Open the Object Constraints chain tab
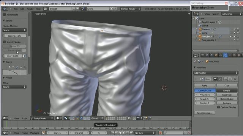 [x=221, y=55]
